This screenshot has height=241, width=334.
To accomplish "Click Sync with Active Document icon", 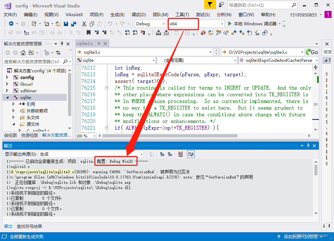I will (x=58, y=52).
